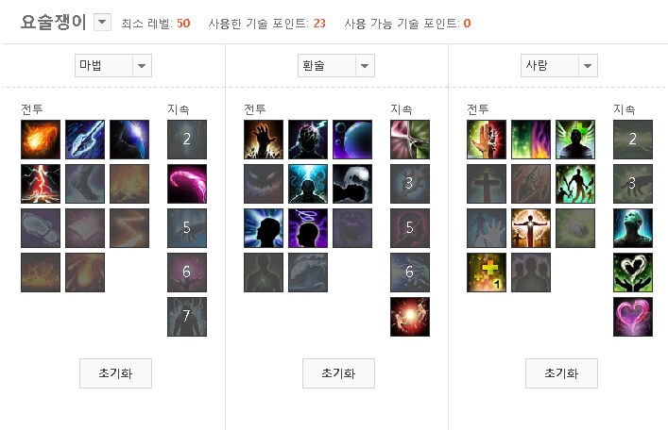
Task: Click the red burst passive skill icon
Action: (x=410, y=317)
